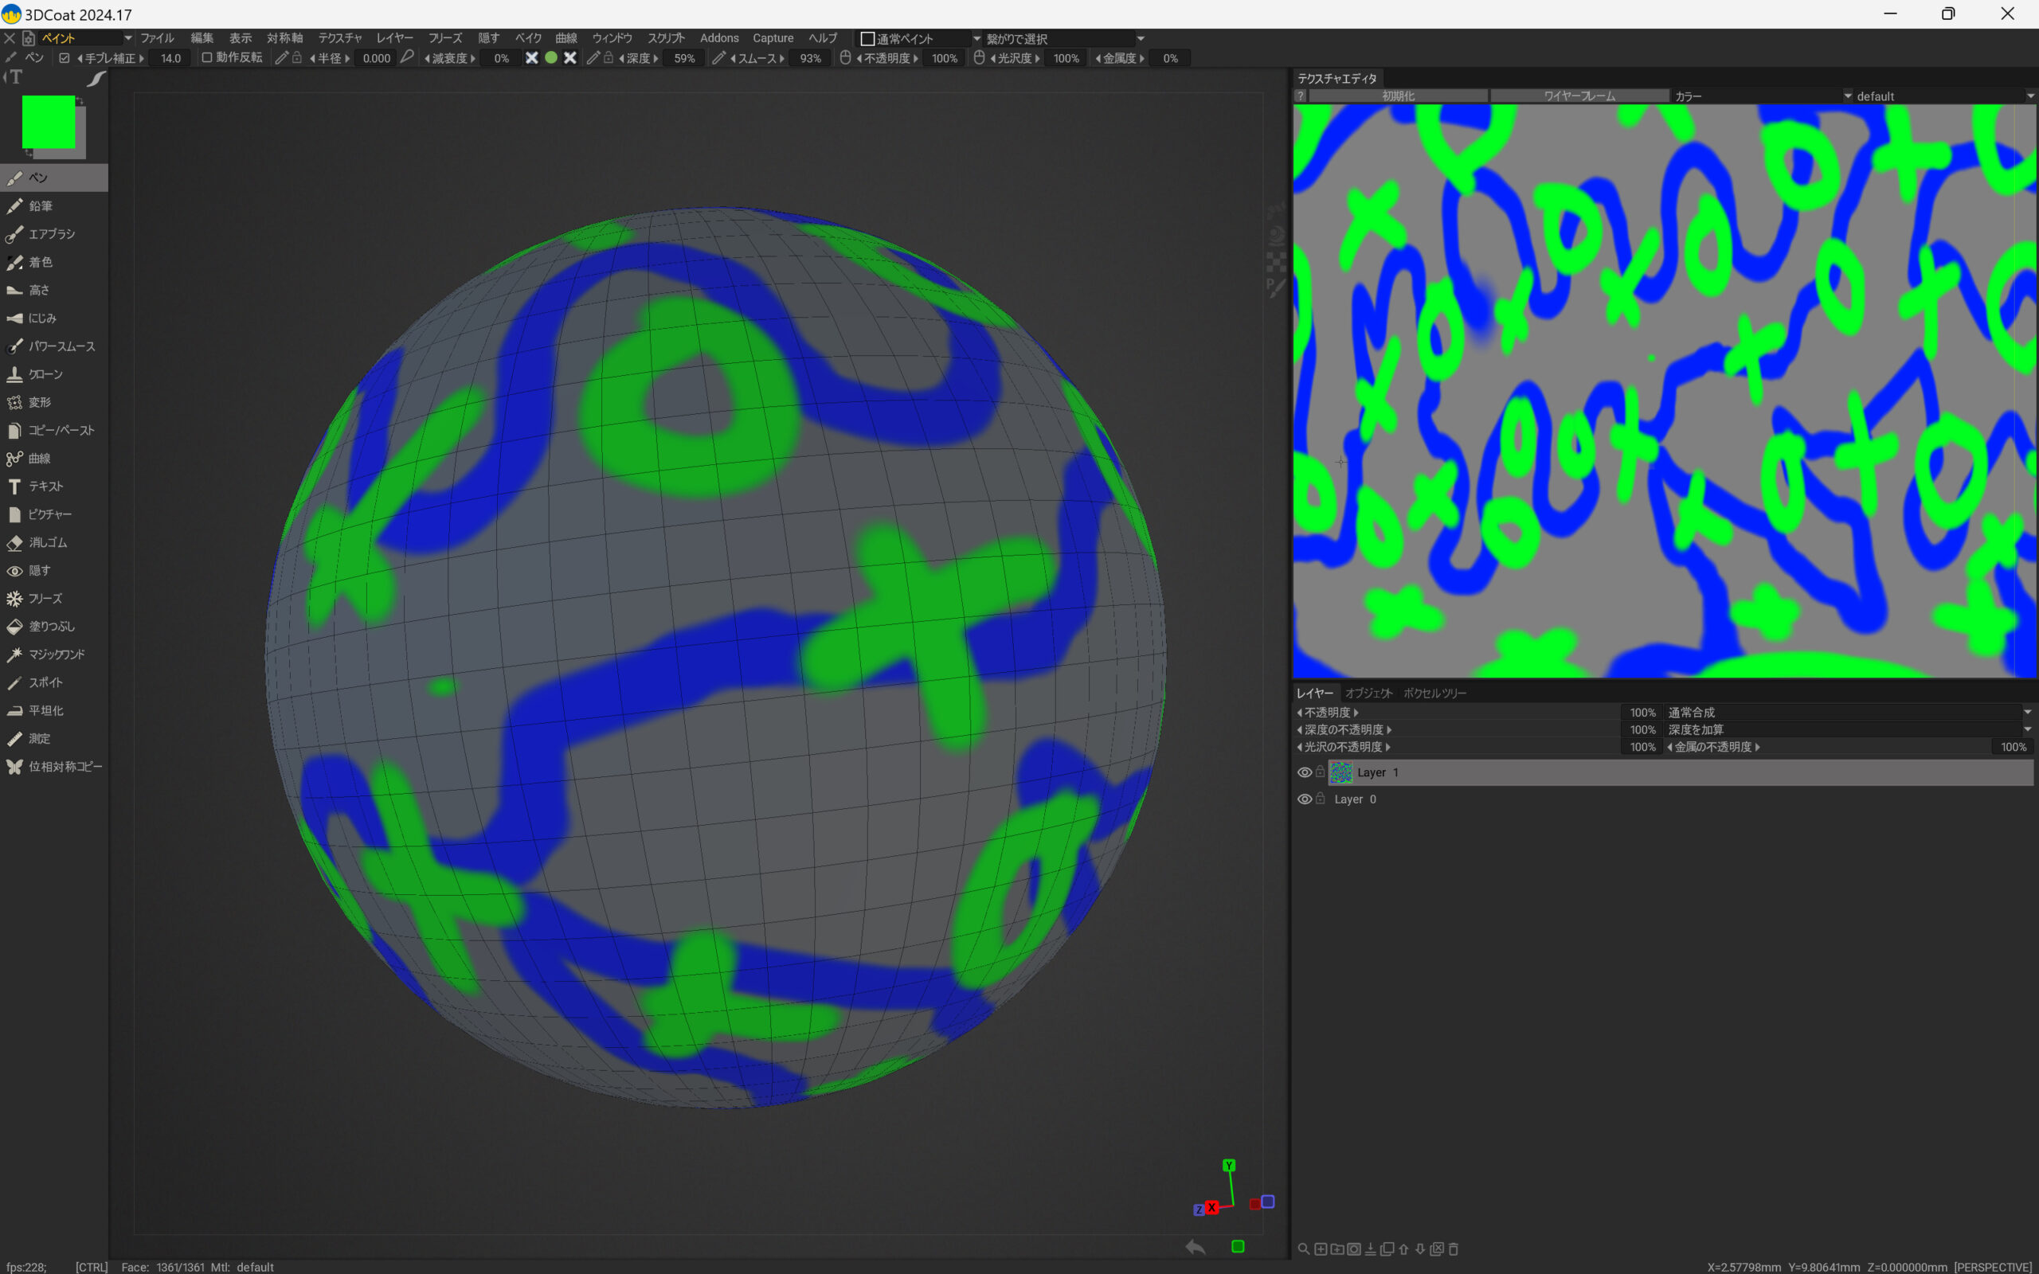
Task: Open the ペイント workspace dropdown
Action: point(128,39)
